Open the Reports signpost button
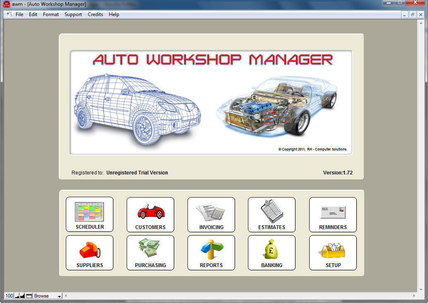This screenshot has width=428, height=303. (x=211, y=253)
